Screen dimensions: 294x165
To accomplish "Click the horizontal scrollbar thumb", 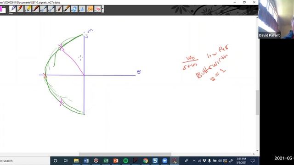I will pos(125,154).
